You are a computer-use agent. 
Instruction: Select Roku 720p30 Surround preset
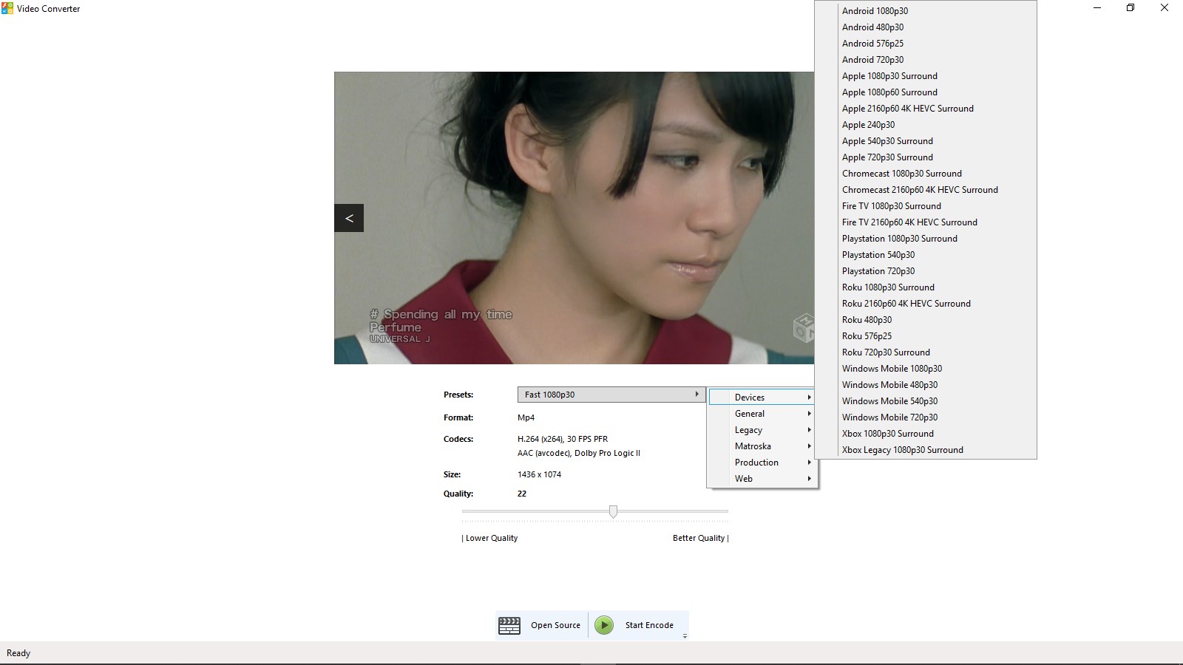pyautogui.click(x=926, y=352)
